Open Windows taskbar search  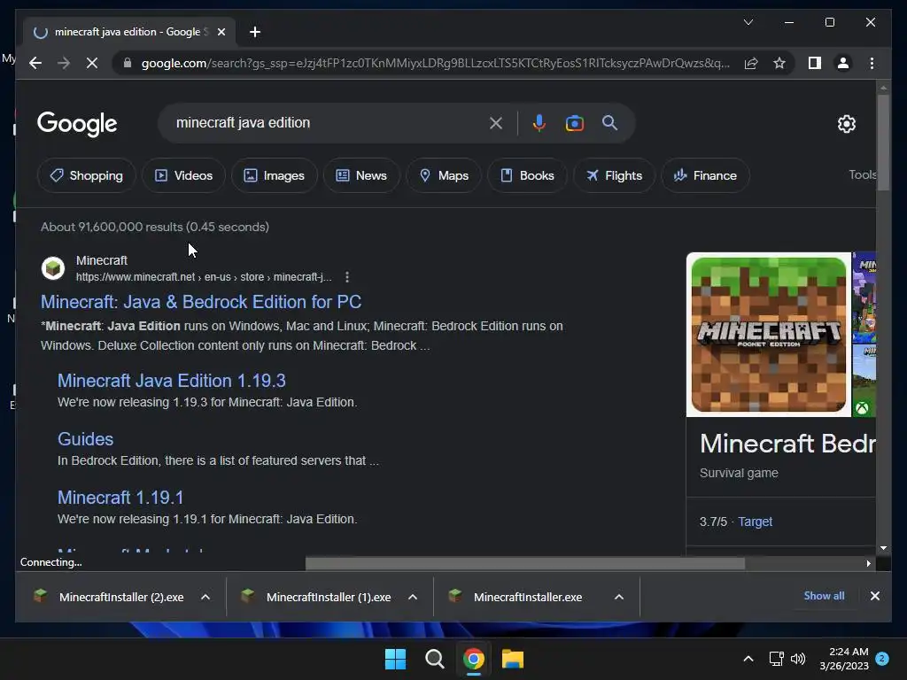434,659
